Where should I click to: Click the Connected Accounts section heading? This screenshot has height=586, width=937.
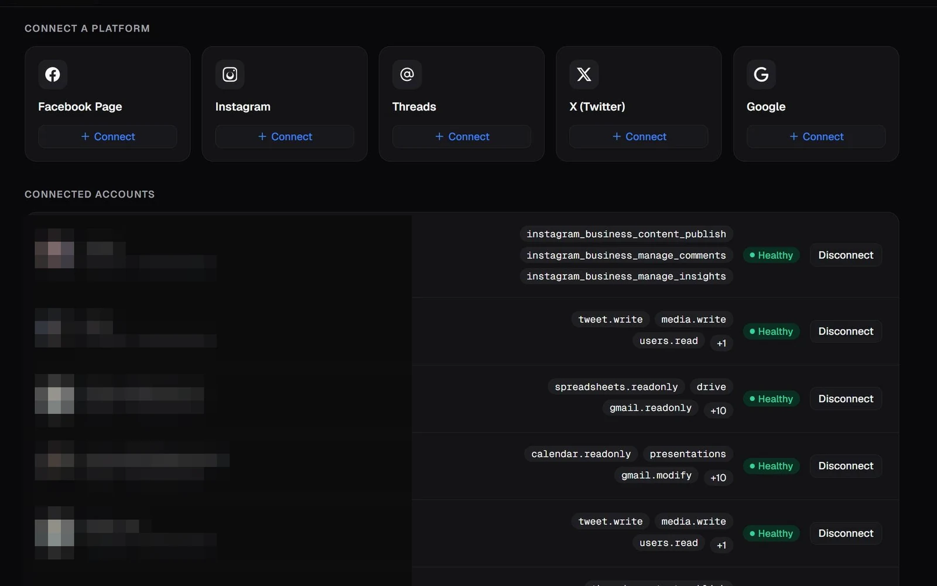click(x=90, y=195)
